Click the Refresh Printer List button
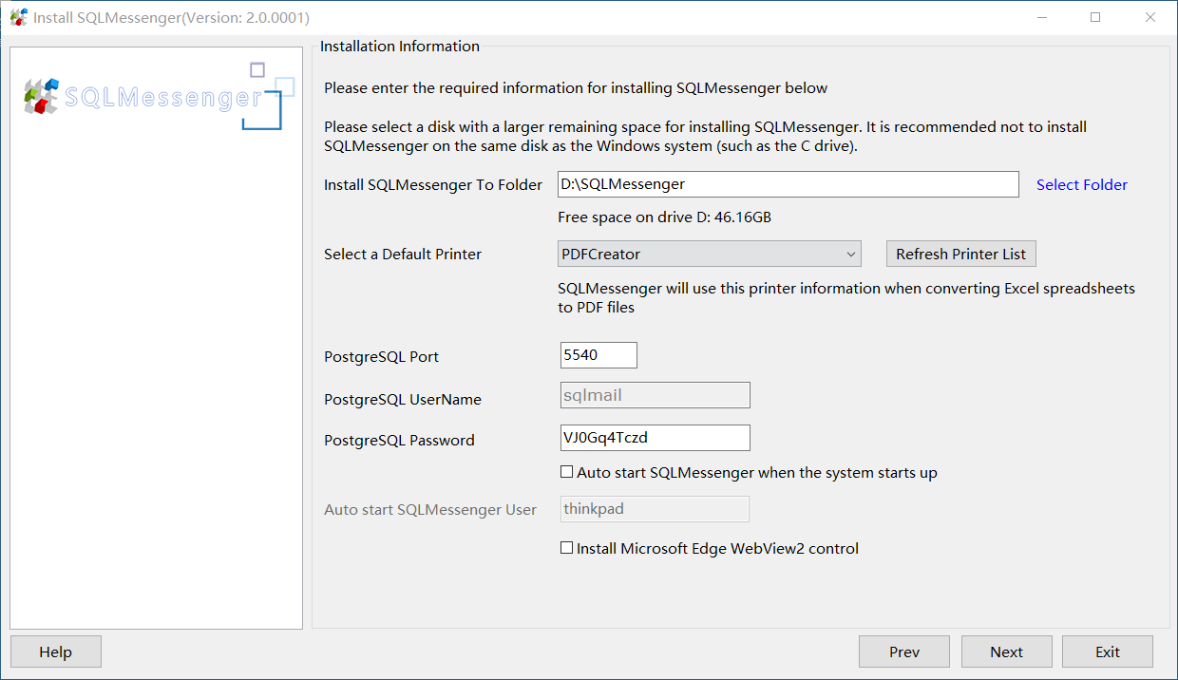Screen dimensions: 1178x680 961,254
